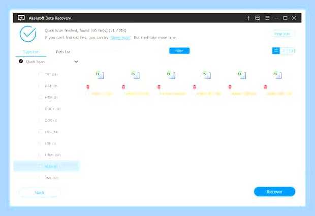
Task: Check the HTM file type box
Action: [x=40, y=98]
